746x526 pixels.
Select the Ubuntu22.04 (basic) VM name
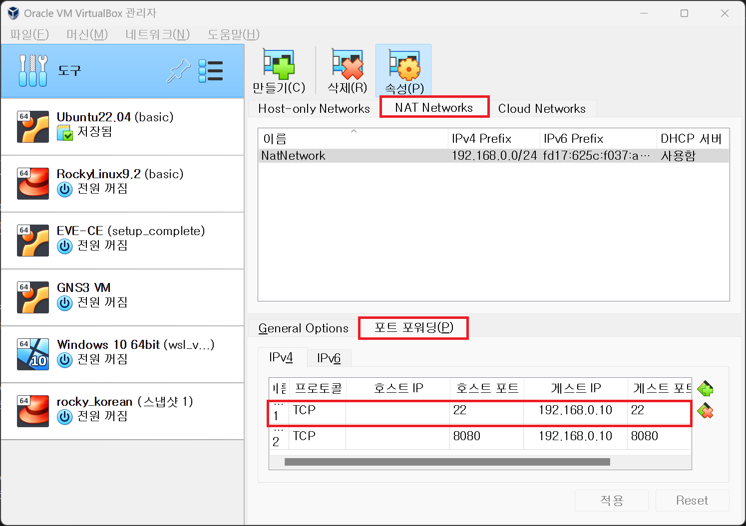(x=115, y=117)
